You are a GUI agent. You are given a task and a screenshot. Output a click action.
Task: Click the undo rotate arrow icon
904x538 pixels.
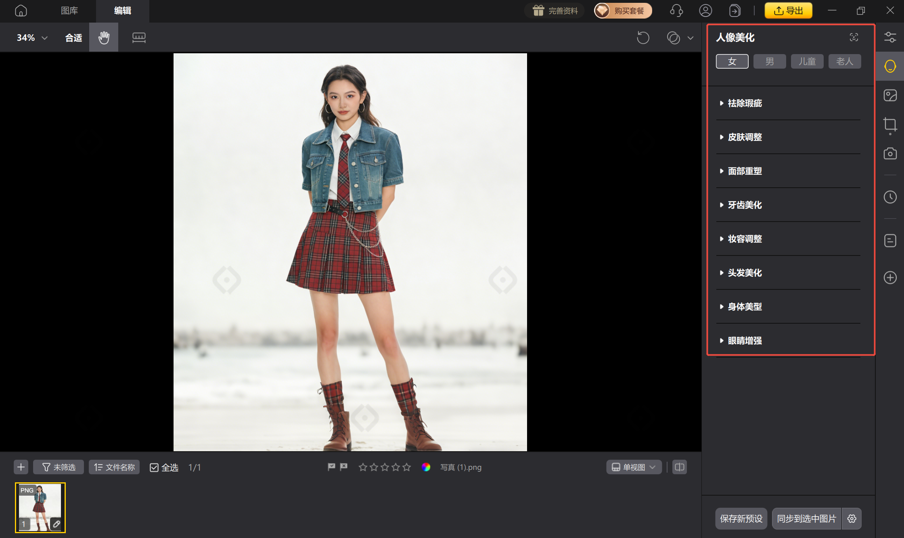point(643,38)
